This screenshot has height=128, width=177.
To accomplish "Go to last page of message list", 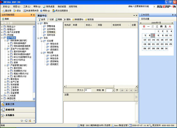I will tap(136, 90).
